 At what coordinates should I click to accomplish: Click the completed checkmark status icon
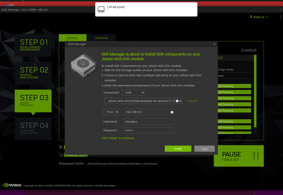pos(61,147)
